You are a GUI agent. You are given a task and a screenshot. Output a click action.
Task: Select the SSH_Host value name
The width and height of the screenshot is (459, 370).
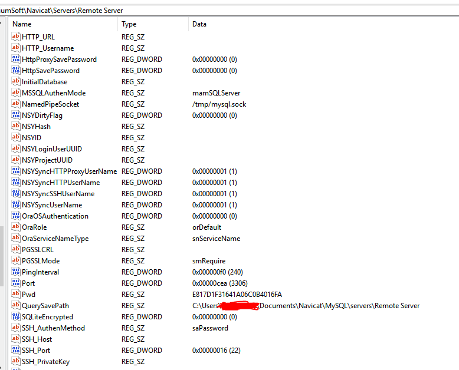click(37, 339)
